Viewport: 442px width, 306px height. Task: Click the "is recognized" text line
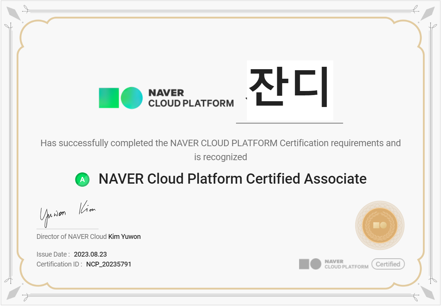point(221,157)
